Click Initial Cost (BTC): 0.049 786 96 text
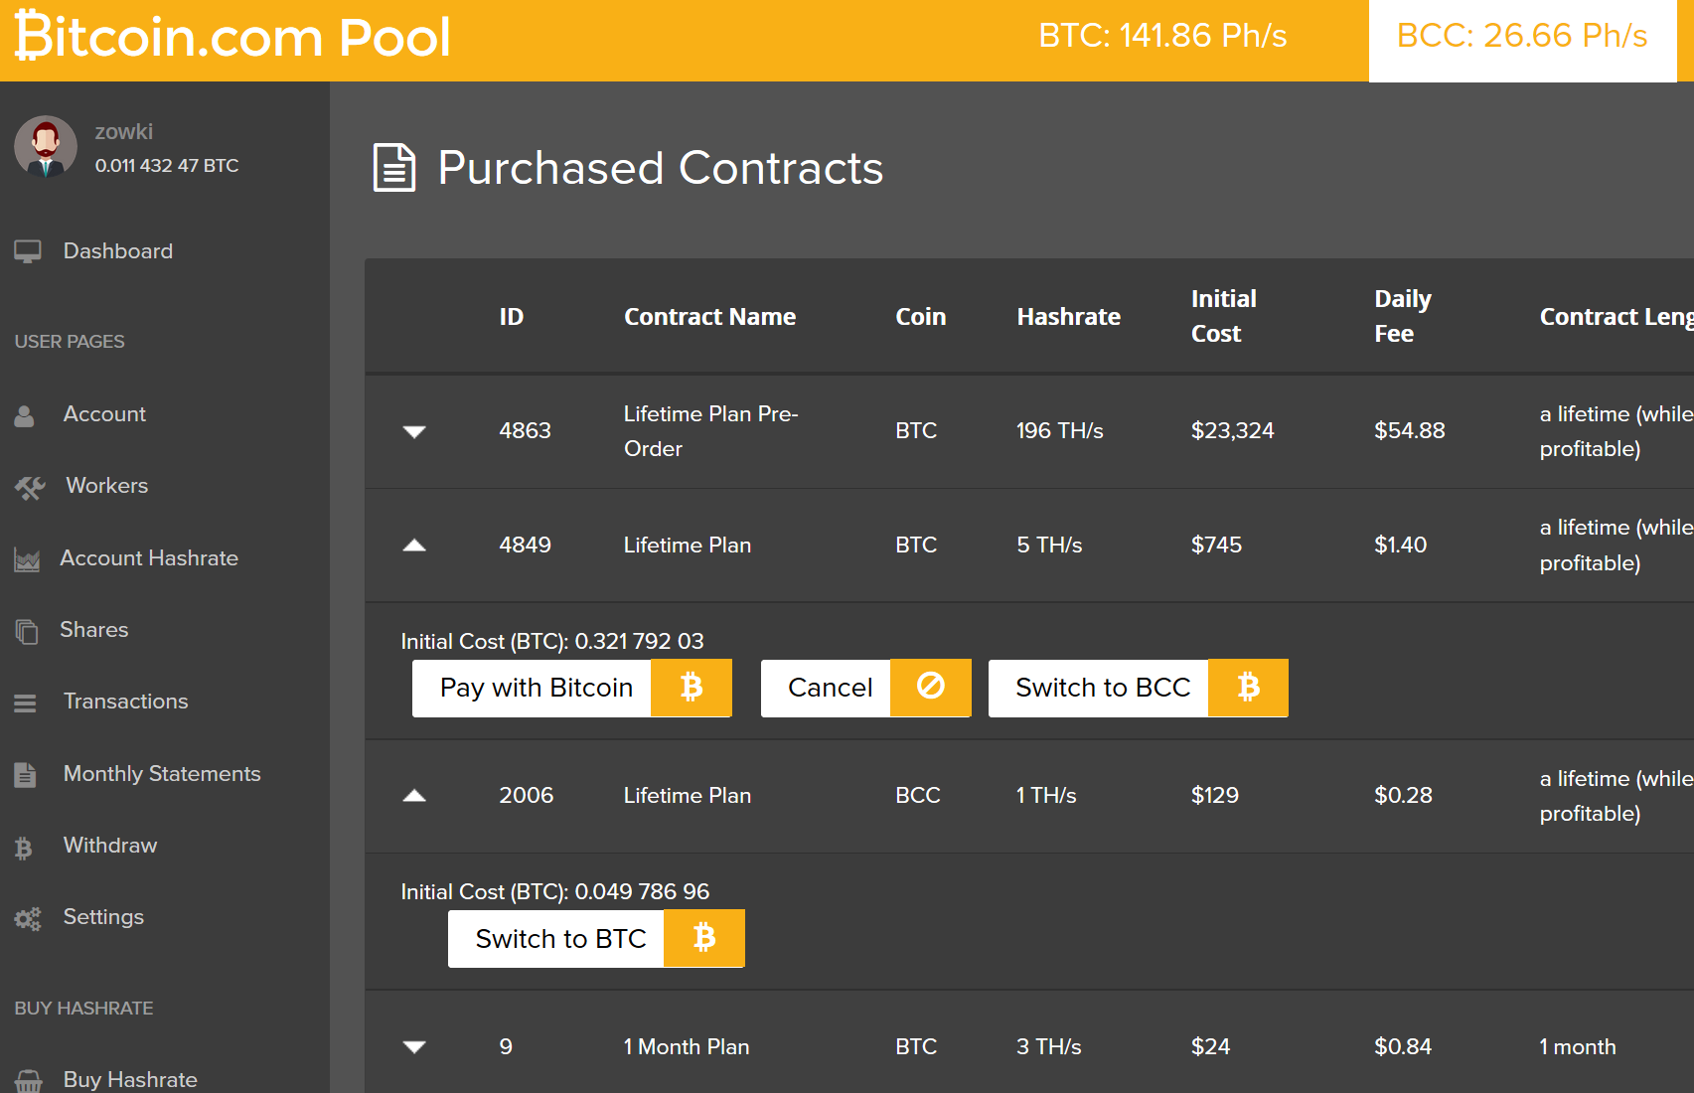Viewport: 1694px width, 1093px height. [x=555, y=892]
